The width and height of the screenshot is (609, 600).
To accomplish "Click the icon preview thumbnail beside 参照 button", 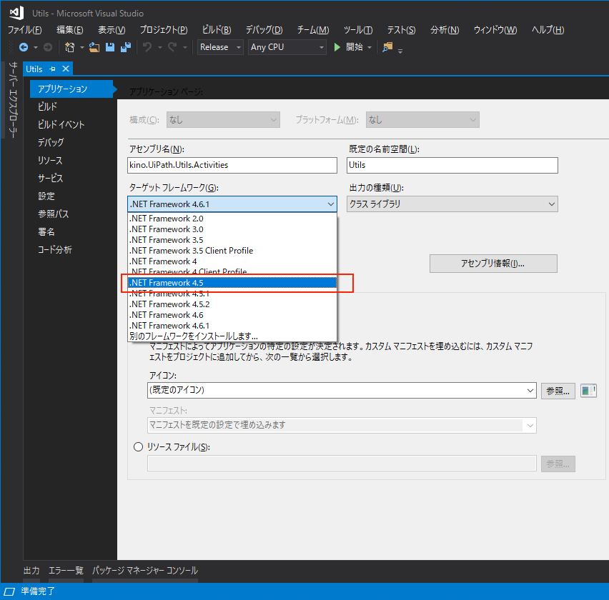I will tap(588, 390).
